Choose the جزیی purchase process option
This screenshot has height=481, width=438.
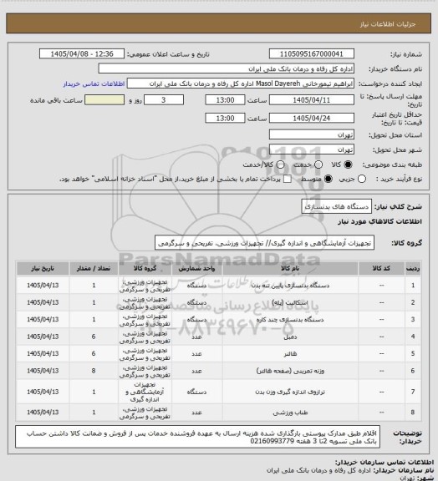[x=362, y=179]
